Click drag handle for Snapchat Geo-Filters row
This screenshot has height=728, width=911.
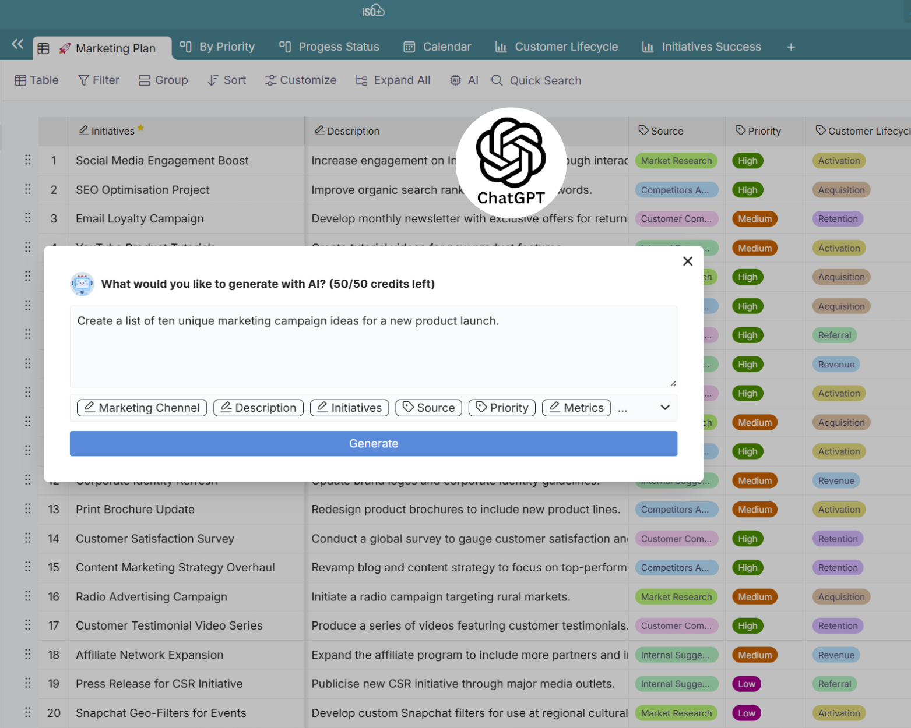pos(27,713)
